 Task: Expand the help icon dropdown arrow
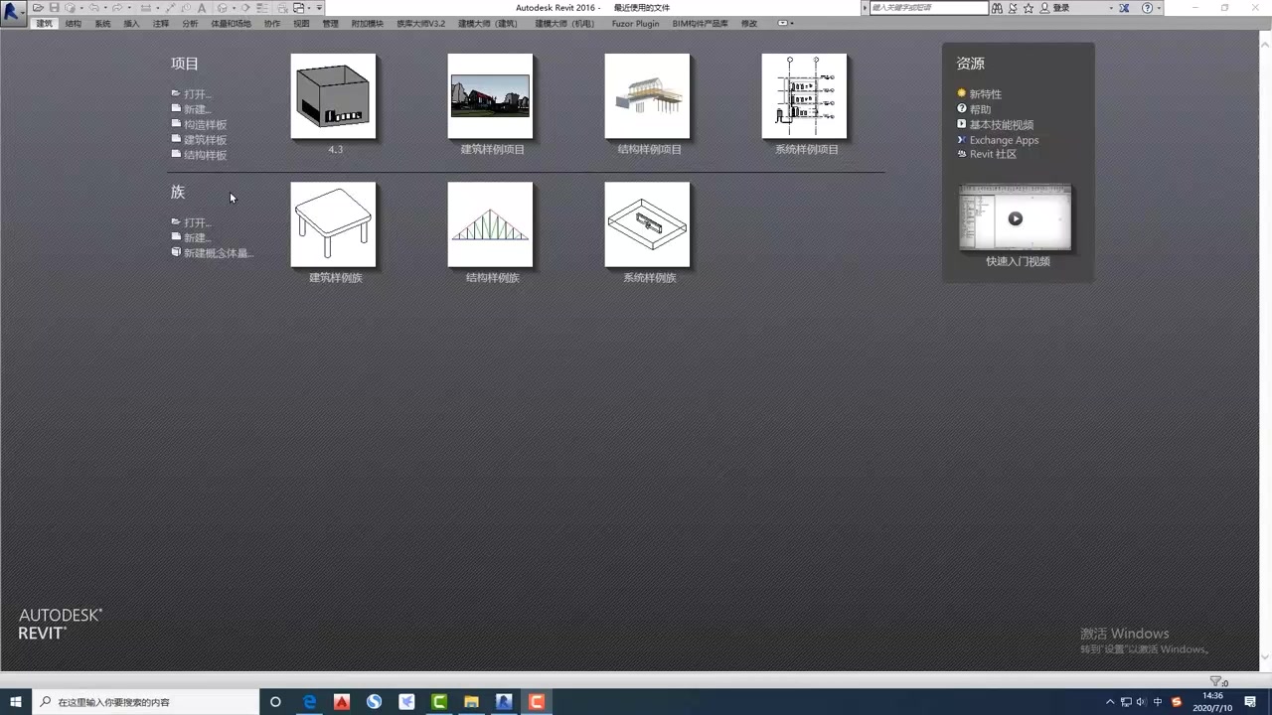[x=1160, y=8]
